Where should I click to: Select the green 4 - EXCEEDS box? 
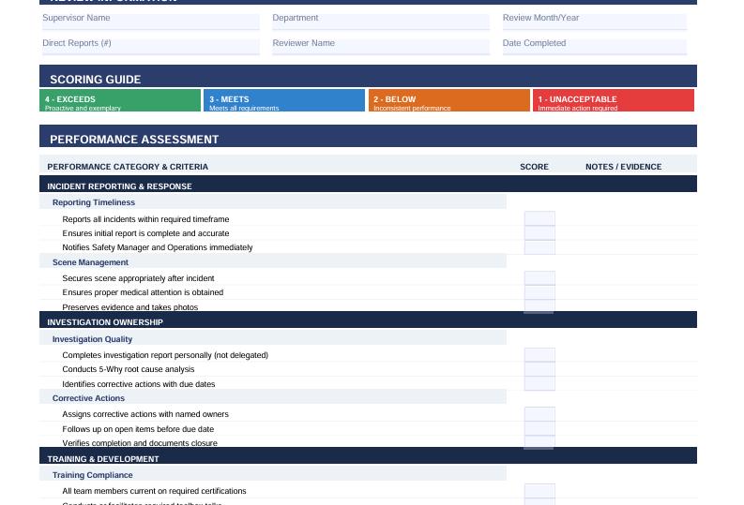pos(120,100)
